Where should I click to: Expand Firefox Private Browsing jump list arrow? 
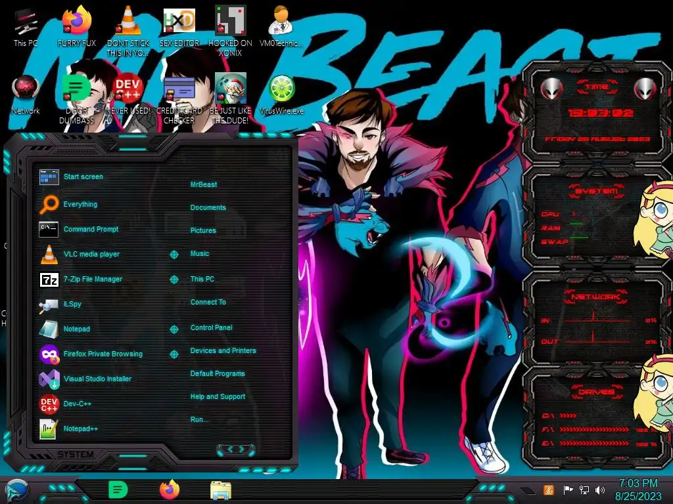click(x=174, y=354)
